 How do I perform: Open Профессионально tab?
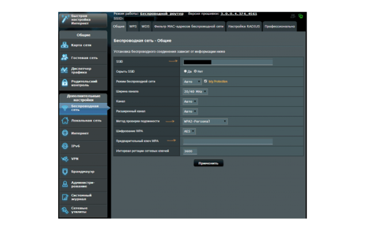click(x=279, y=26)
